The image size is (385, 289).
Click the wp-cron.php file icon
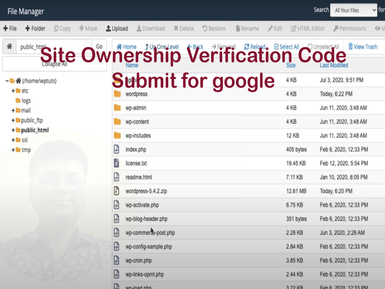coord(117,260)
